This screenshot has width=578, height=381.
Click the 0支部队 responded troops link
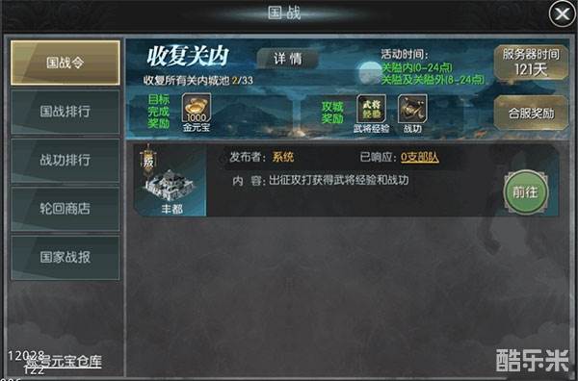coord(419,157)
